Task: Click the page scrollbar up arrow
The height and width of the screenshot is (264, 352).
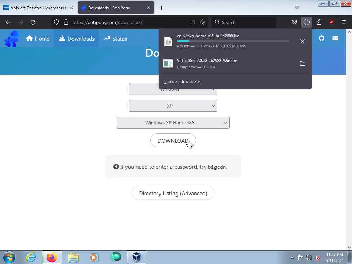Action: point(349,32)
